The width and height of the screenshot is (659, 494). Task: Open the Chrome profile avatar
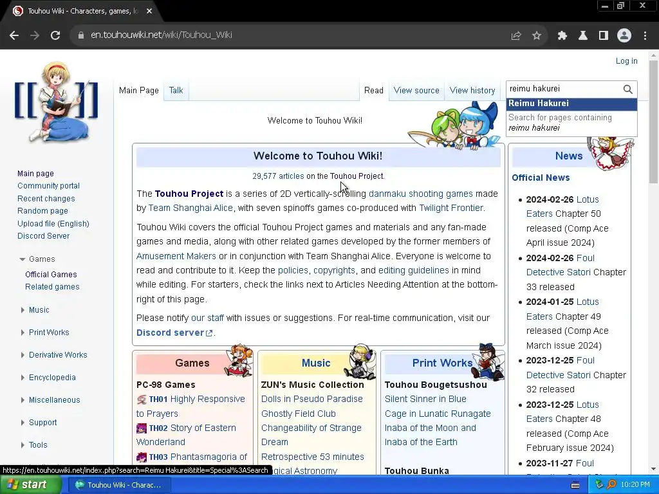pos(624,36)
